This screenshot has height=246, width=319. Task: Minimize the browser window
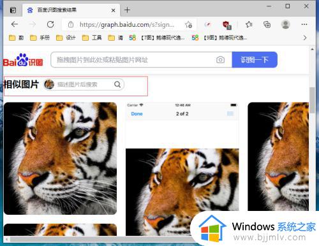(269, 6)
